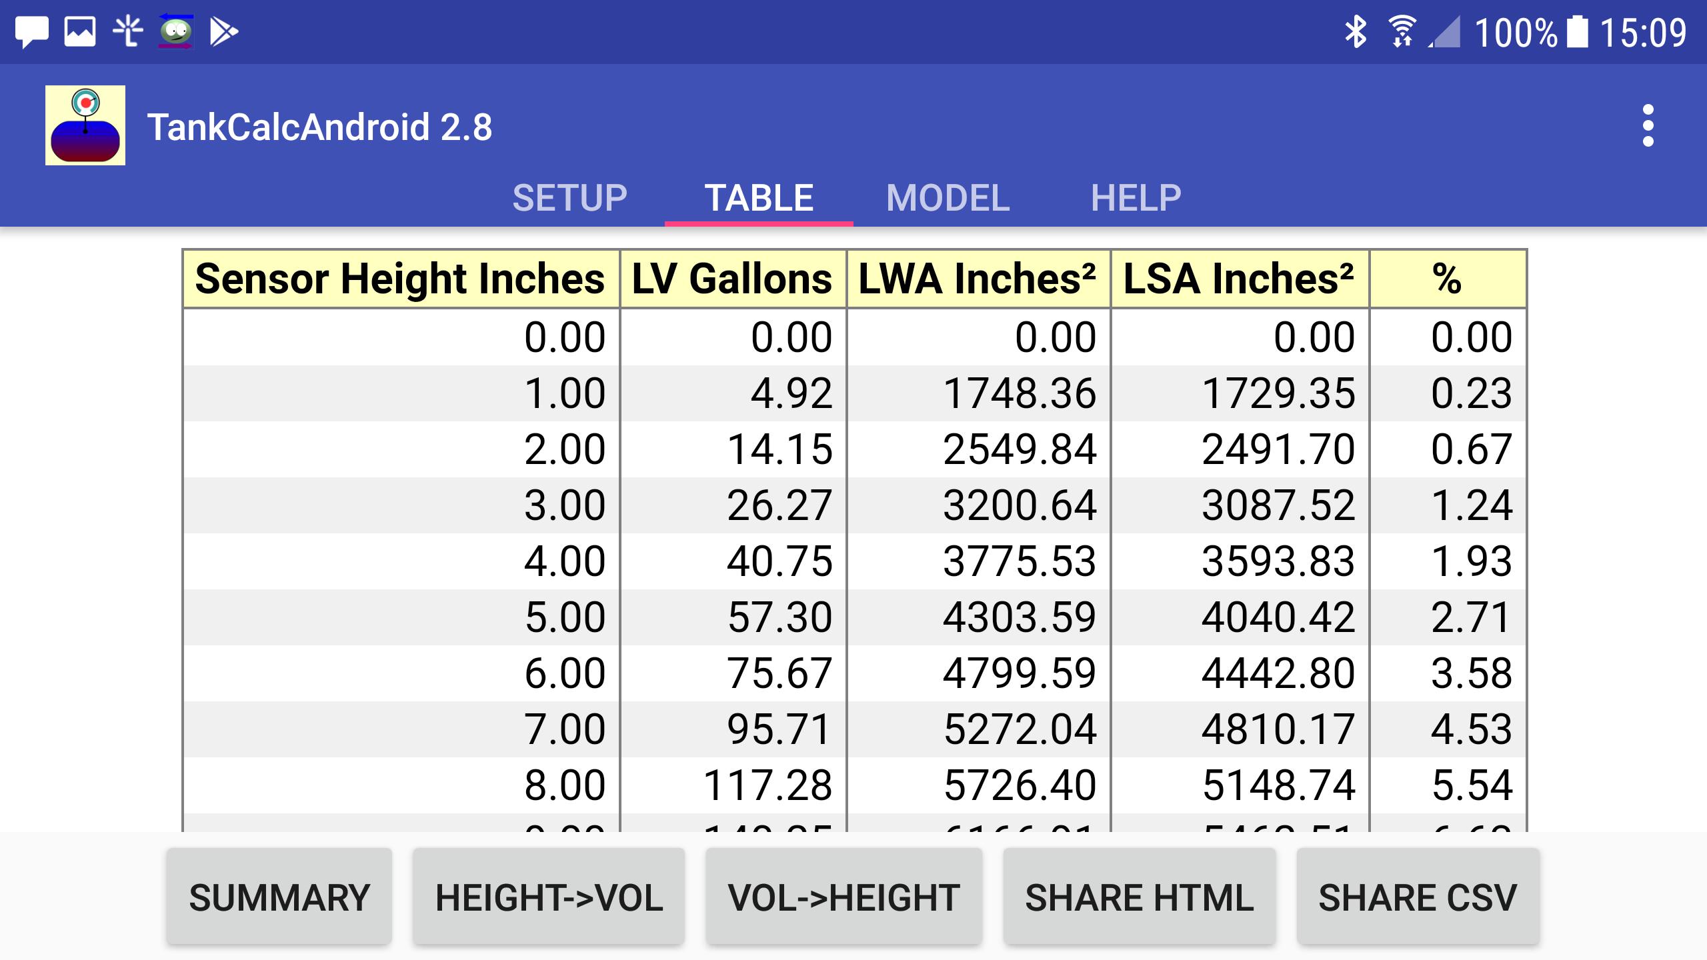
Task: Tap the green face notification icon
Action: (x=175, y=32)
